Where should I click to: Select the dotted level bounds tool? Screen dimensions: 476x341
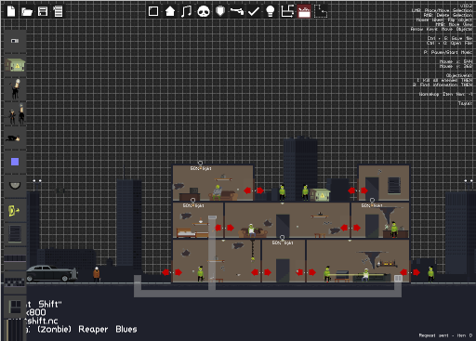(321, 11)
